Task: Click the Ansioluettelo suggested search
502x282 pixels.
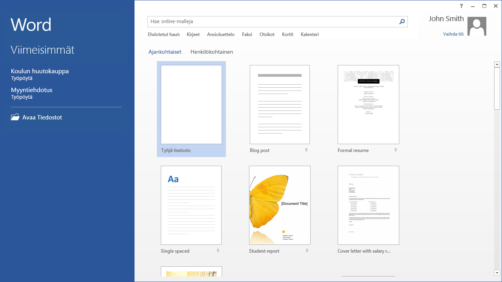Action: coord(221,34)
